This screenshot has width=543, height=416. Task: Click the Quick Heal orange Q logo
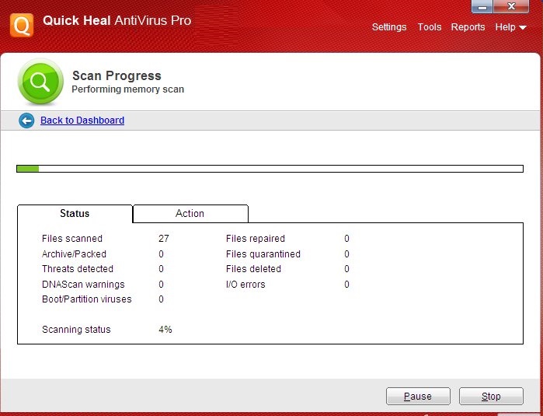tap(22, 25)
